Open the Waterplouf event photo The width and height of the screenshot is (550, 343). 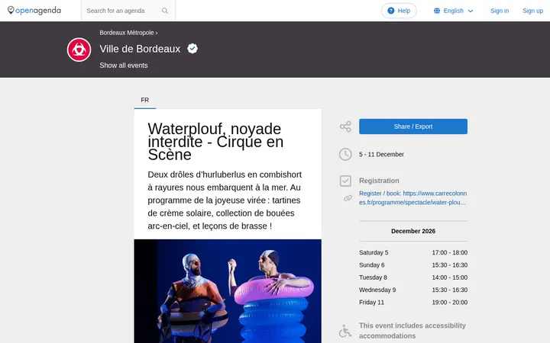coord(228,291)
